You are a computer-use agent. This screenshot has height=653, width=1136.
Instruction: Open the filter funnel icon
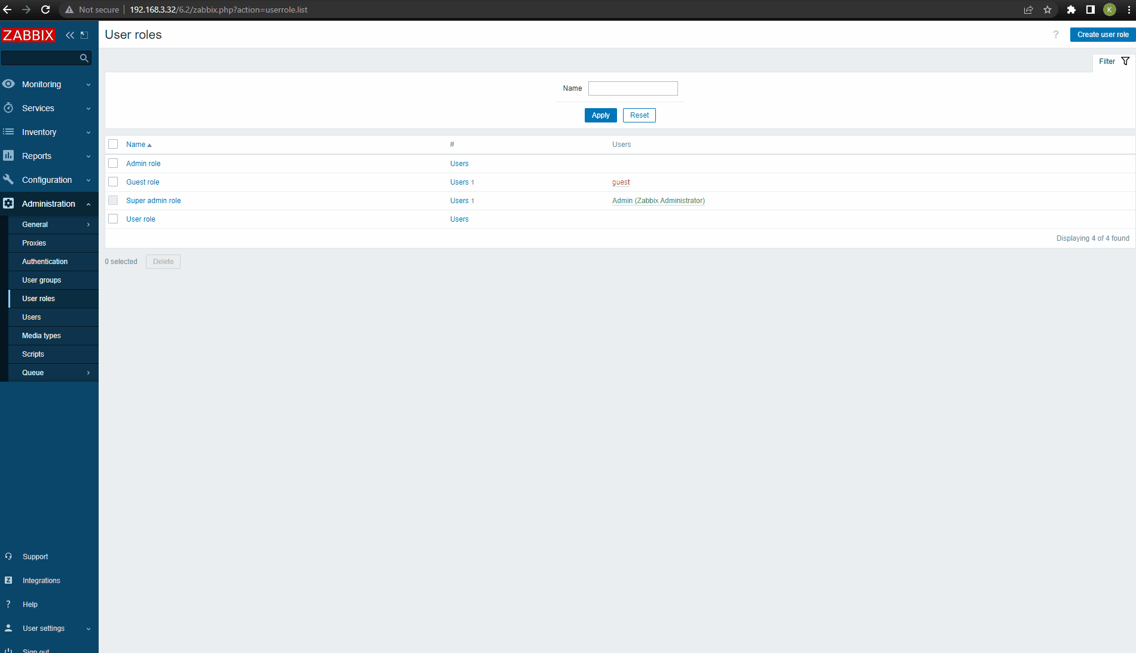[x=1125, y=62]
